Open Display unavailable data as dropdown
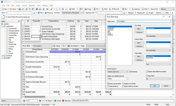The width and height of the screenshot is (176, 106). click(x=118, y=79)
